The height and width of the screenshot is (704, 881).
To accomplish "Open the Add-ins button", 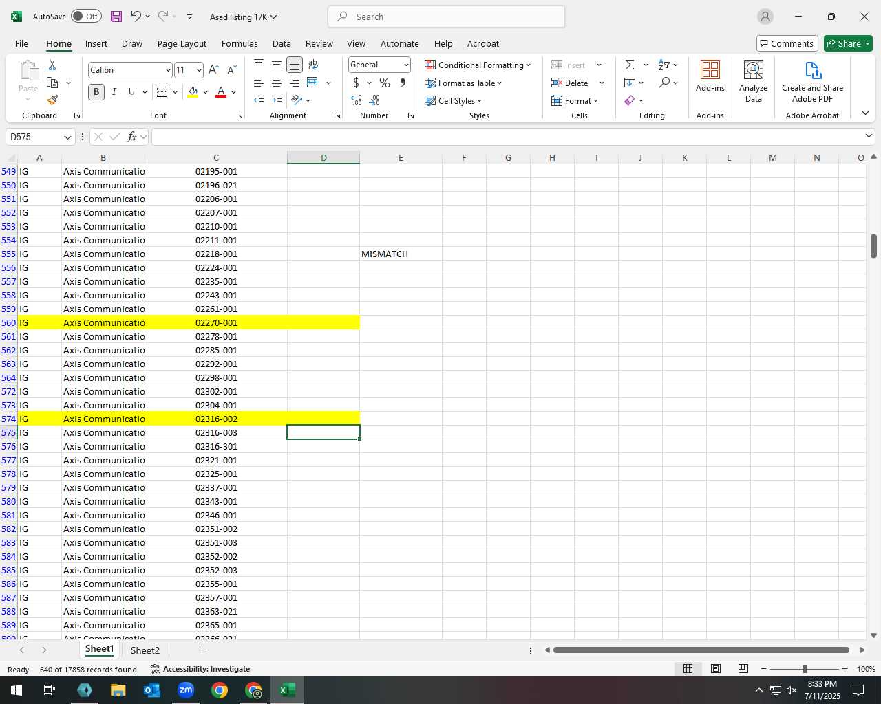I will pos(710,76).
